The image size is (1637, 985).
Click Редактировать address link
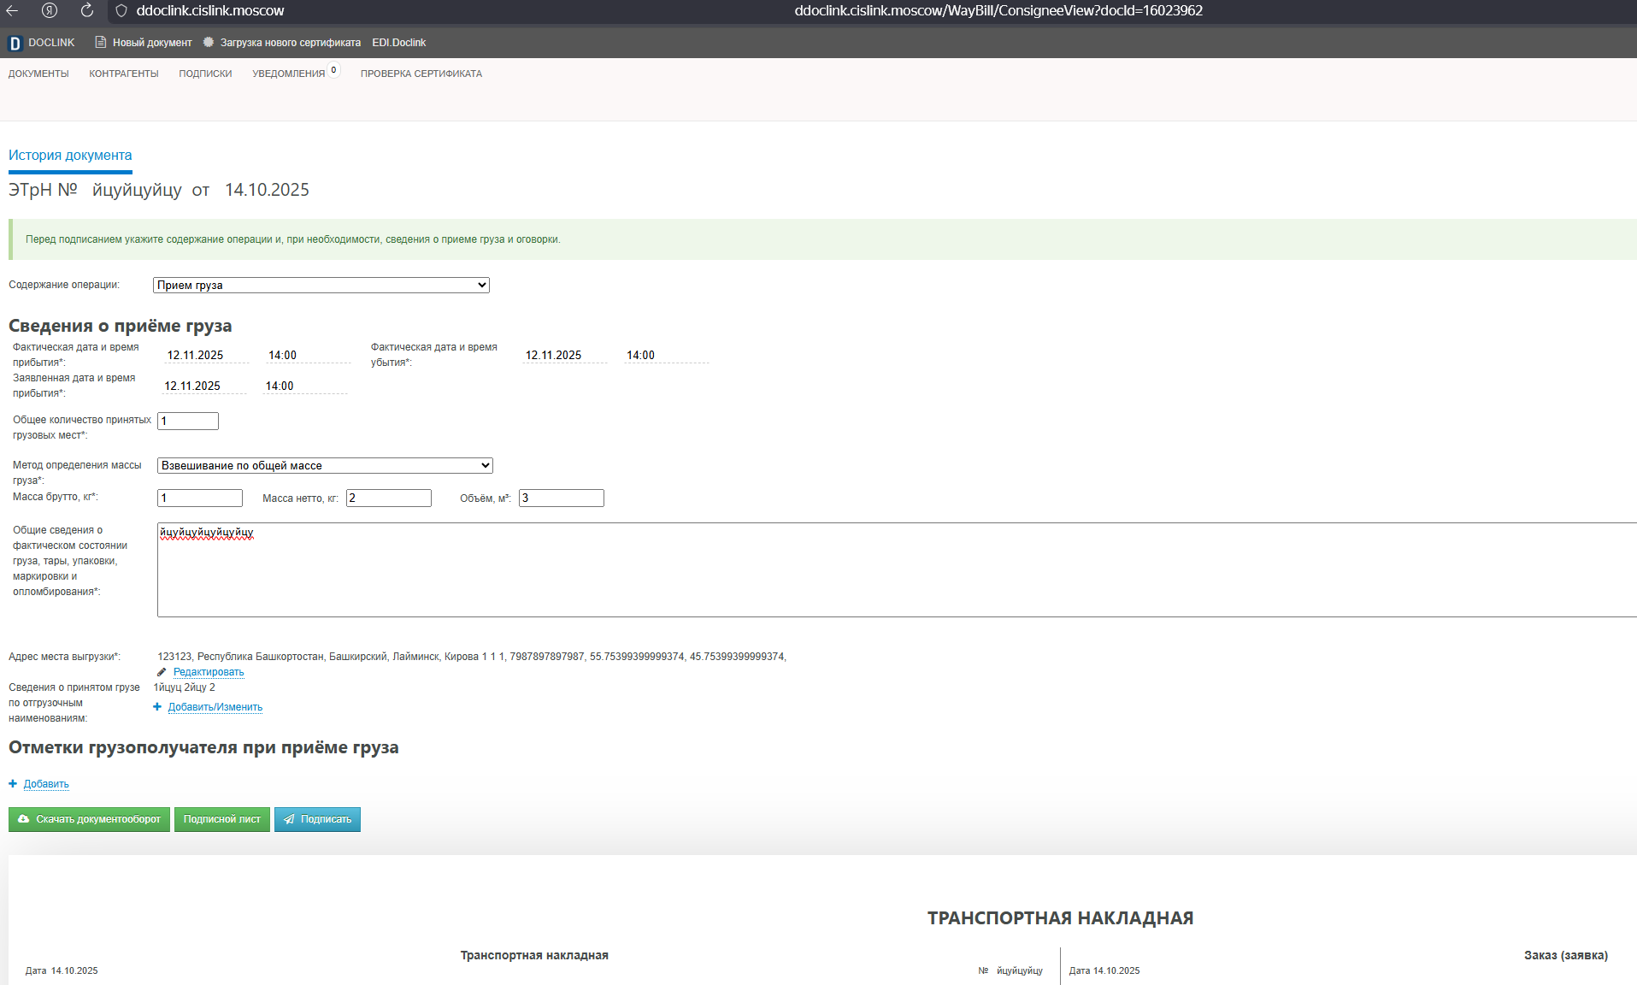point(209,672)
